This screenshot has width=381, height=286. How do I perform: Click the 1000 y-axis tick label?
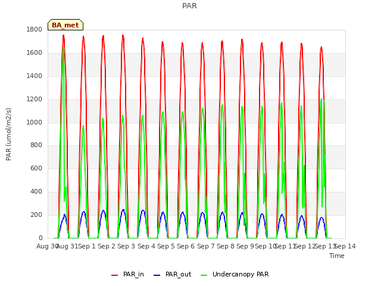coord(35,122)
